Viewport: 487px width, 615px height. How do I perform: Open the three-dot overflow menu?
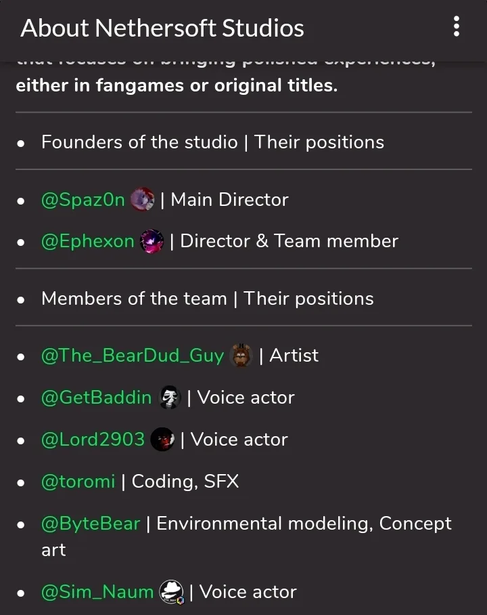tap(457, 27)
